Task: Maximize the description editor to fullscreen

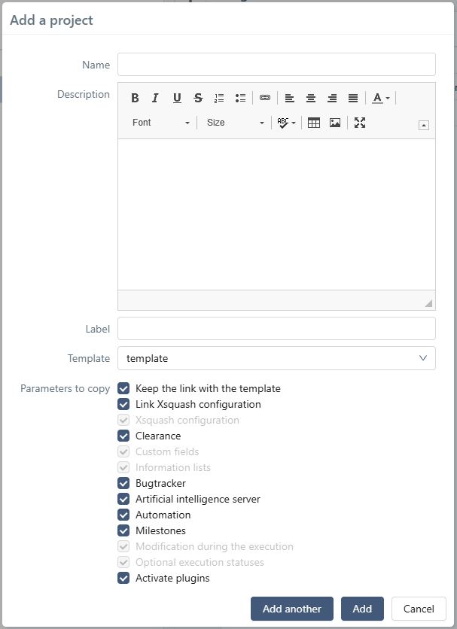Action: pyautogui.click(x=359, y=122)
